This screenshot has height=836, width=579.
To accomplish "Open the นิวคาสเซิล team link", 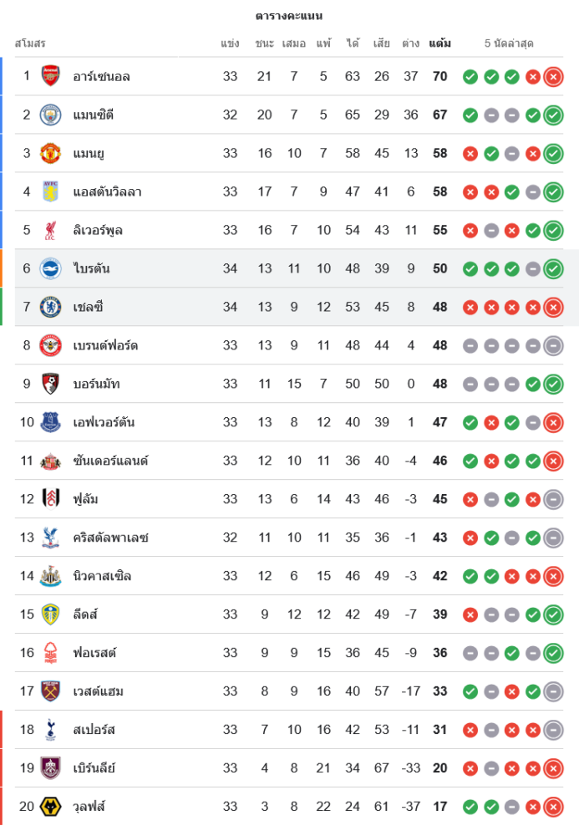I will pos(102,576).
